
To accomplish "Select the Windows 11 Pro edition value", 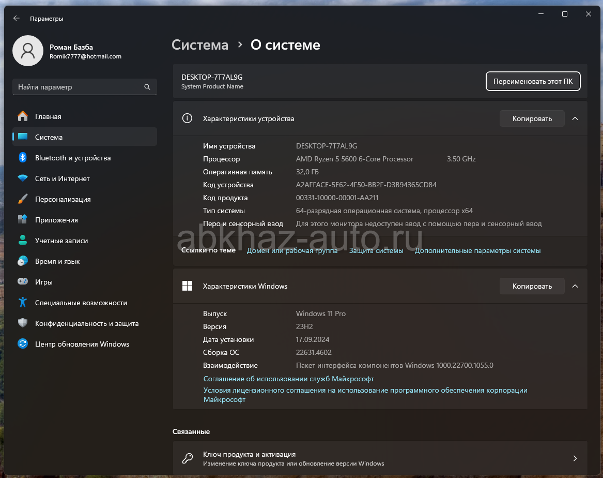I will pos(321,313).
